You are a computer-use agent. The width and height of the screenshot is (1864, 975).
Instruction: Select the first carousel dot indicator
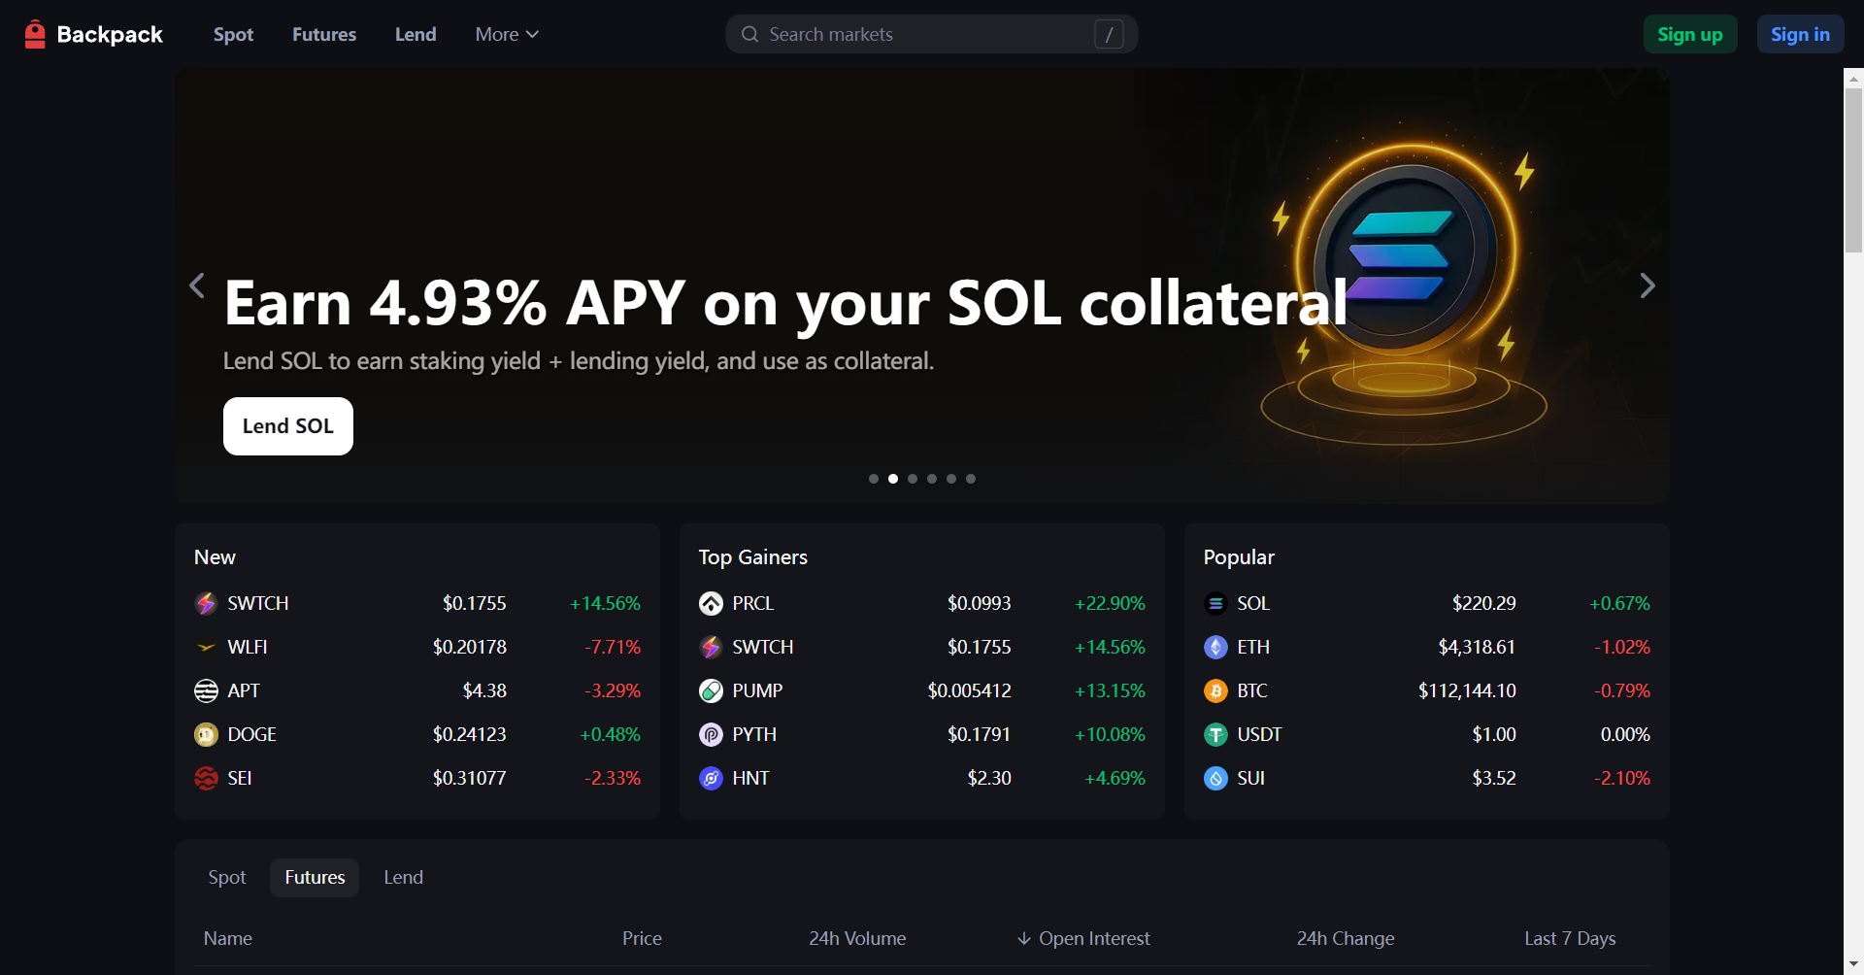(x=874, y=479)
